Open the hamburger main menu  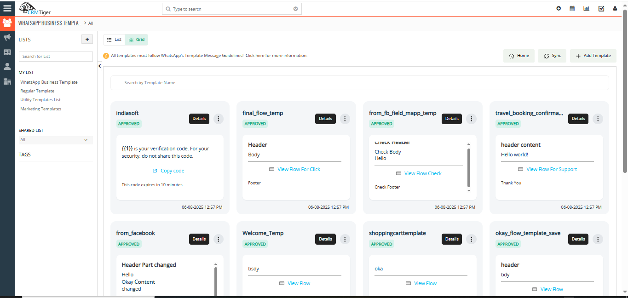click(7, 8)
